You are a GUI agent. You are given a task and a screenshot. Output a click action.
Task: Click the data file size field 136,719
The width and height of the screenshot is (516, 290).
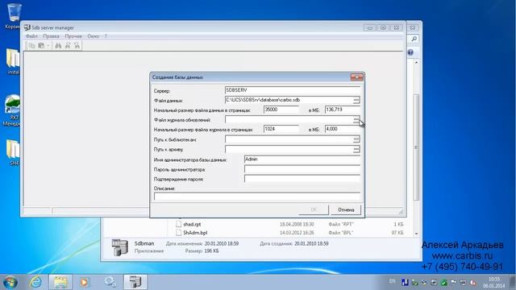click(342, 110)
